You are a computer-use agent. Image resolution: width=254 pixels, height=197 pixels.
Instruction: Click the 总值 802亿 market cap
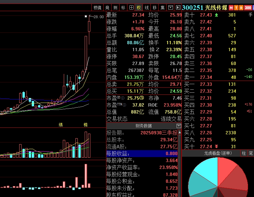click(x=137, y=112)
